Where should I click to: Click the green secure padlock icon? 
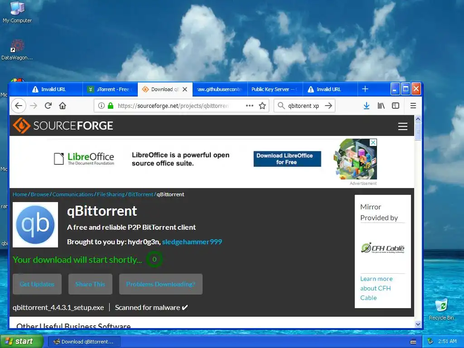(x=111, y=106)
